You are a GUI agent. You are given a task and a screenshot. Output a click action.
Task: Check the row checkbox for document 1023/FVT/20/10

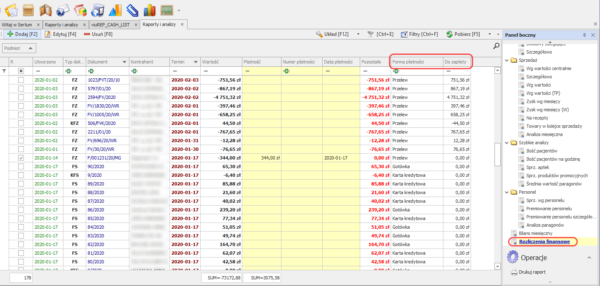pos(21,80)
